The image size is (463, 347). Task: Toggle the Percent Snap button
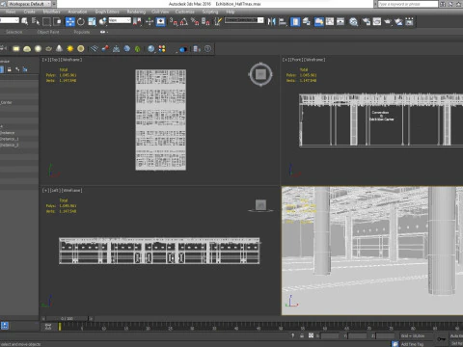coord(195,21)
